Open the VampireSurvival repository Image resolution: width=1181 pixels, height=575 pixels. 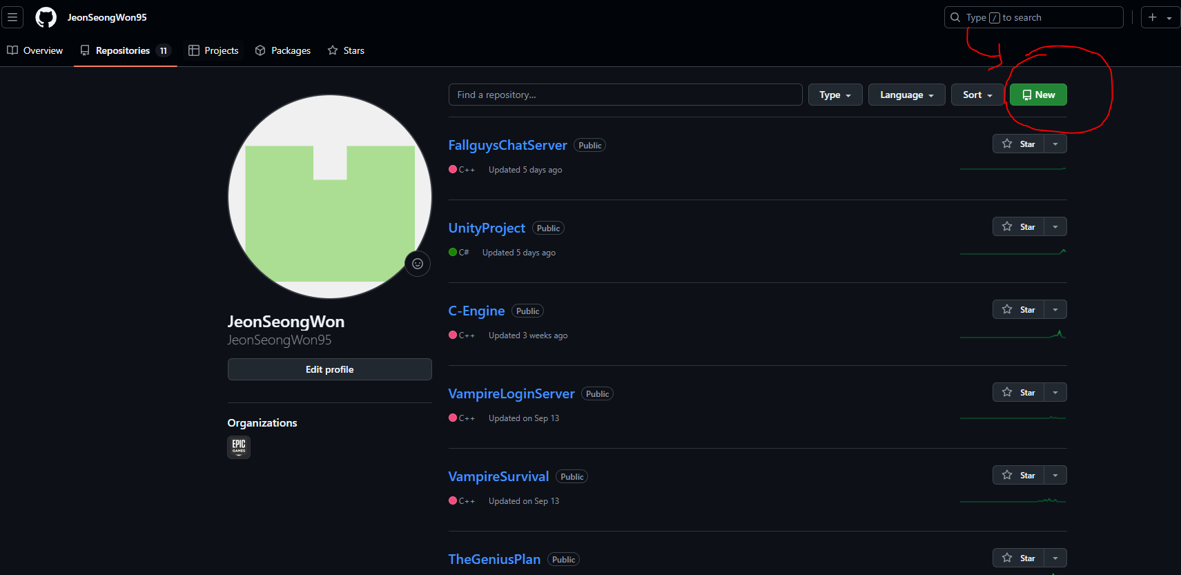(498, 476)
